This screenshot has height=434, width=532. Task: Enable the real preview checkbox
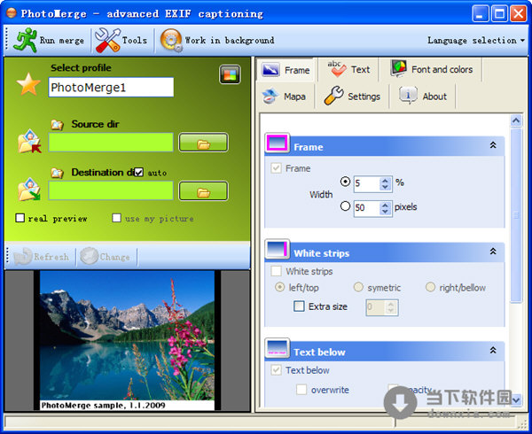pos(20,218)
